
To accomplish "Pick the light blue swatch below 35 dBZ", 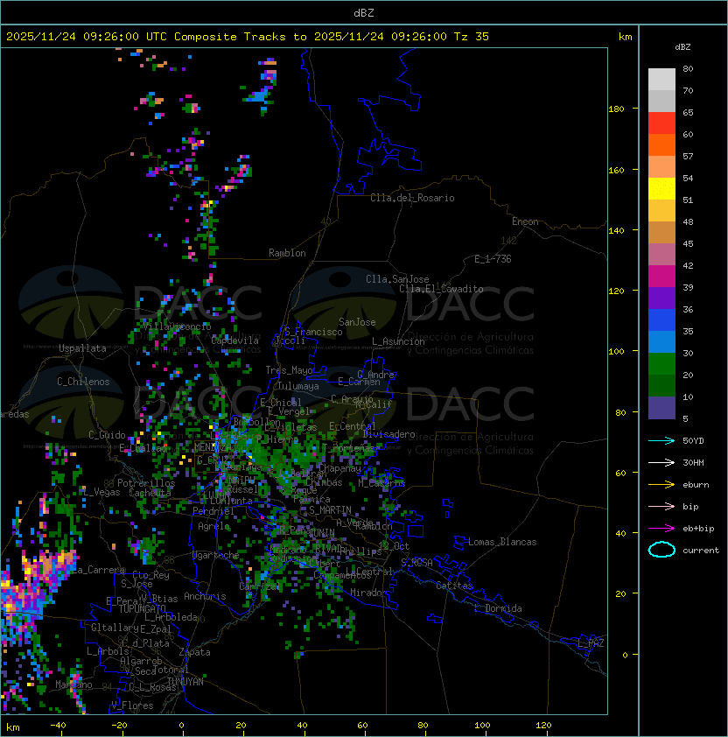I will [661, 341].
